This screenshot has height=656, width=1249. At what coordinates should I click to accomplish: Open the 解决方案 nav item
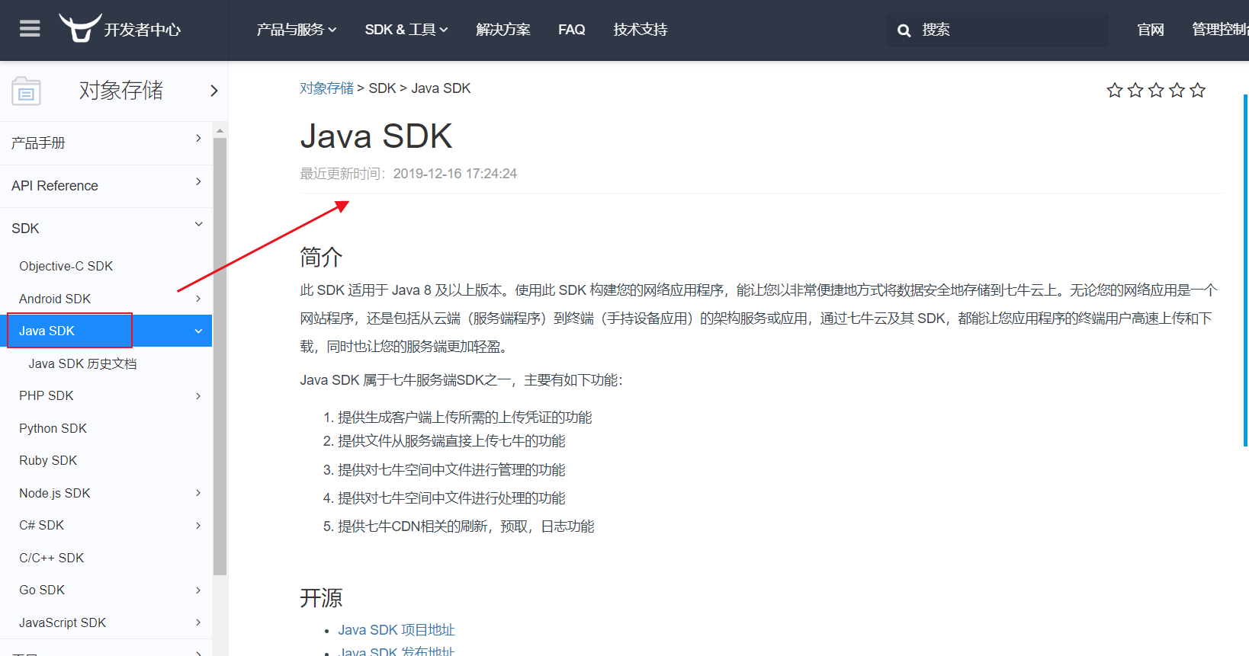503,30
